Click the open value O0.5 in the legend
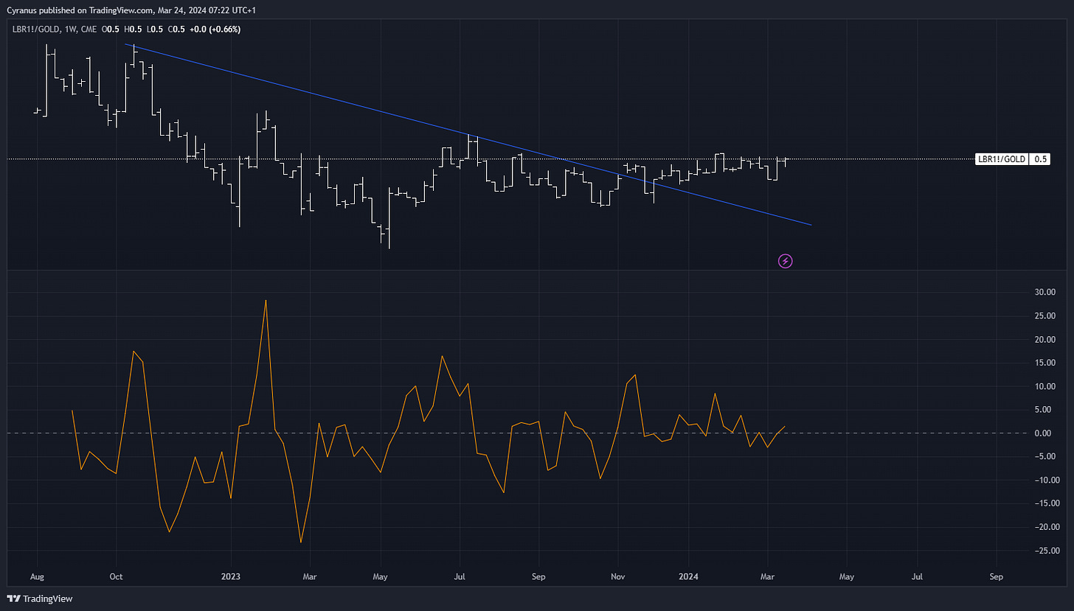The width and height of the screenshot is (1074, 611). [111, 29]
